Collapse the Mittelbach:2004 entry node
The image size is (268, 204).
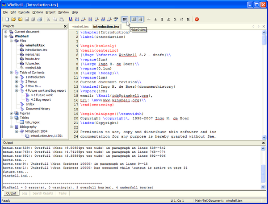(17, 131)
